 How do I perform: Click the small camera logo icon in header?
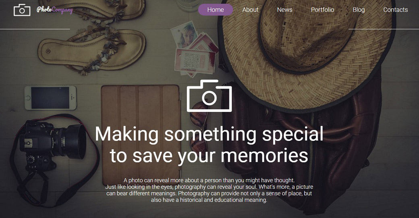coord(22,10)
